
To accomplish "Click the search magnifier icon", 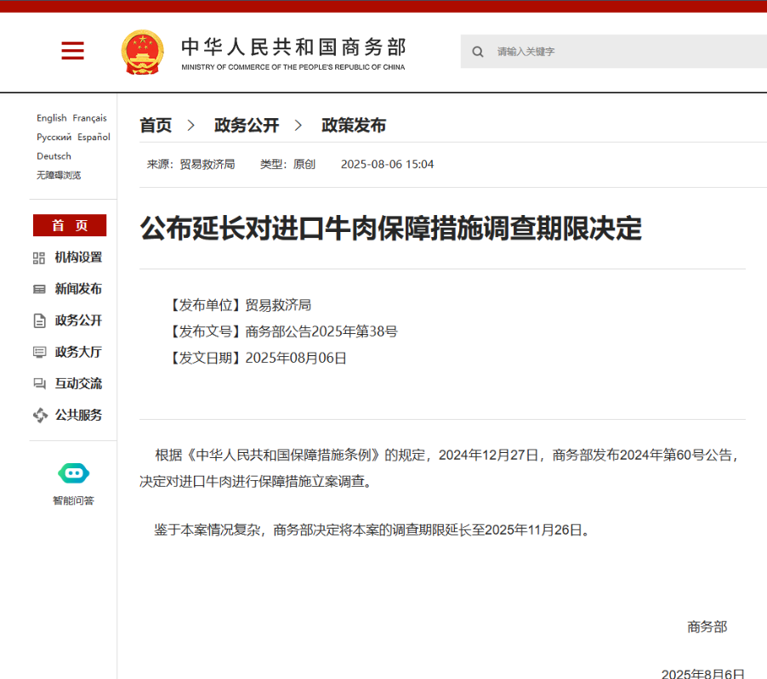I will 478,52.
